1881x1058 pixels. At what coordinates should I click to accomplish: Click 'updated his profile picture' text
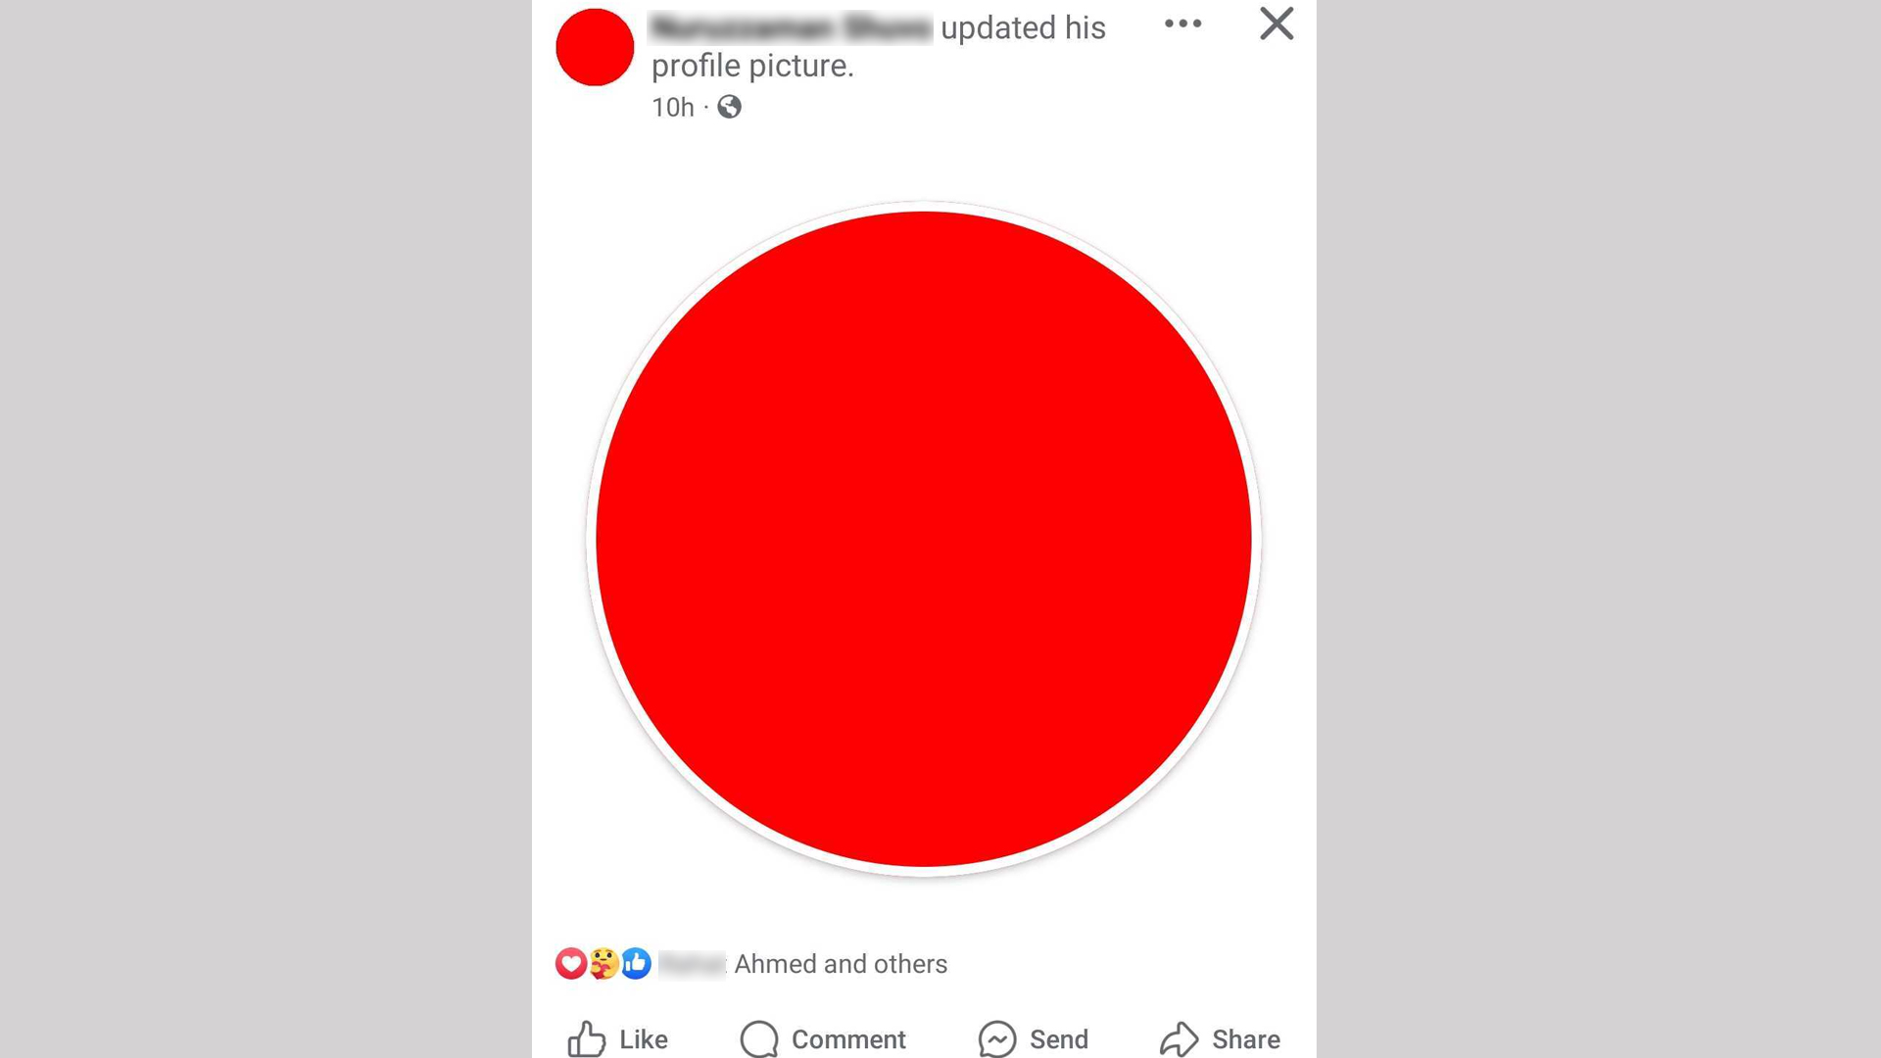(x=879, y=47)
